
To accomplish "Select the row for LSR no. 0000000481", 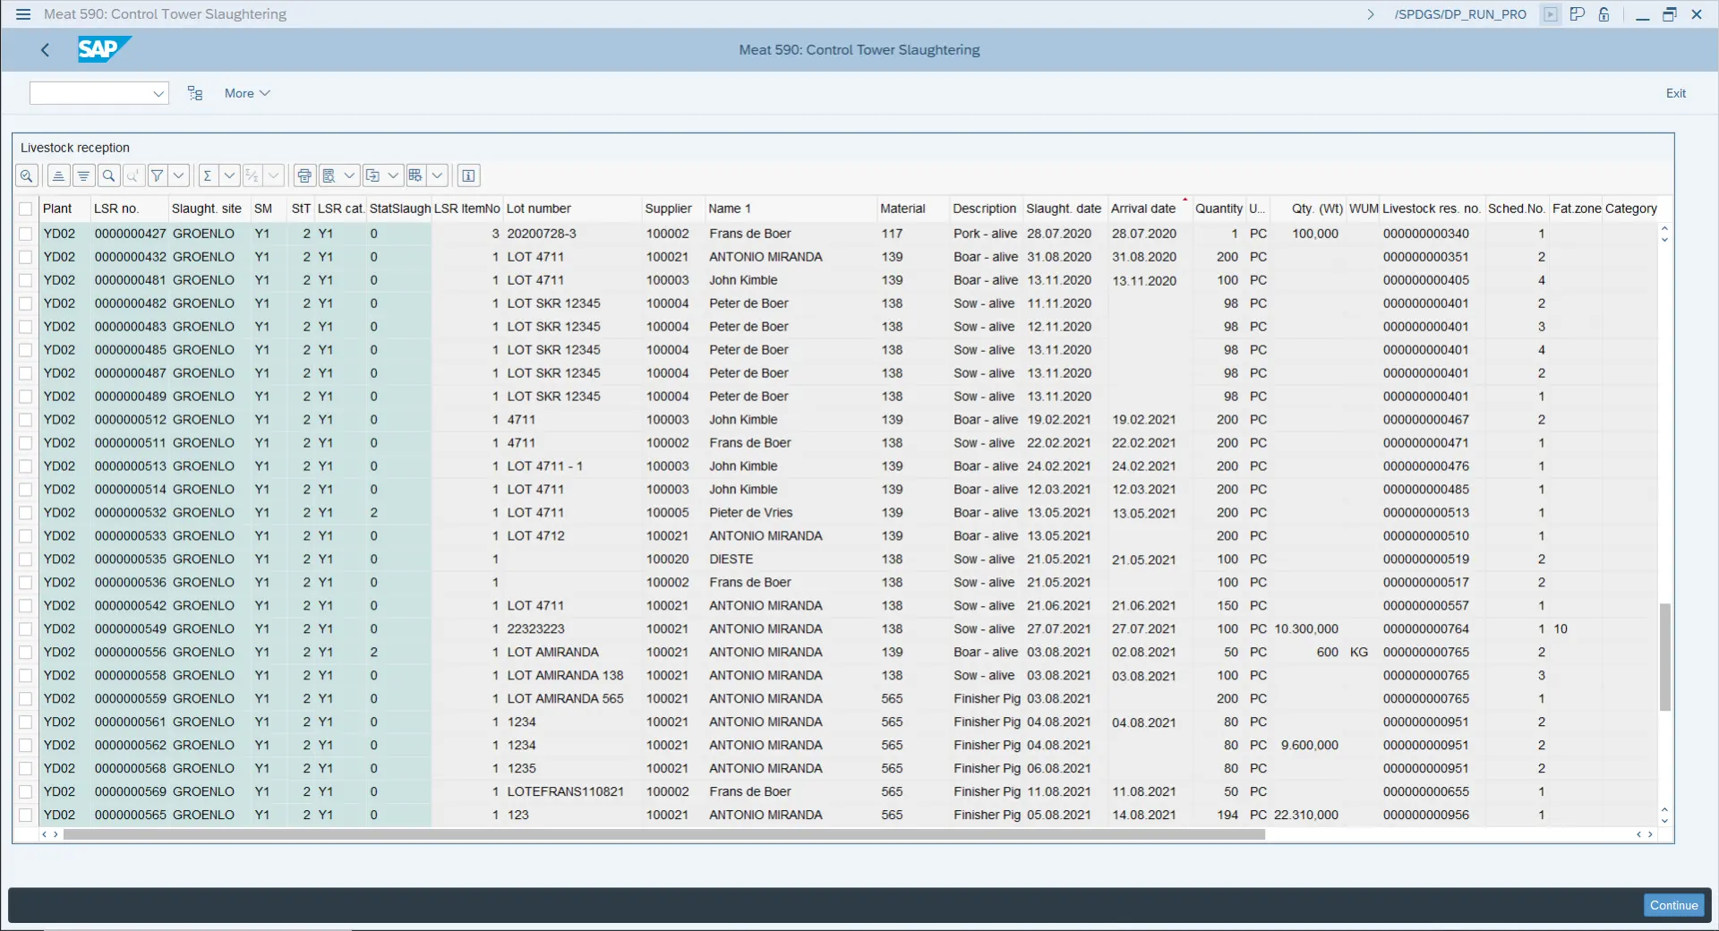I will pos(25,280).
